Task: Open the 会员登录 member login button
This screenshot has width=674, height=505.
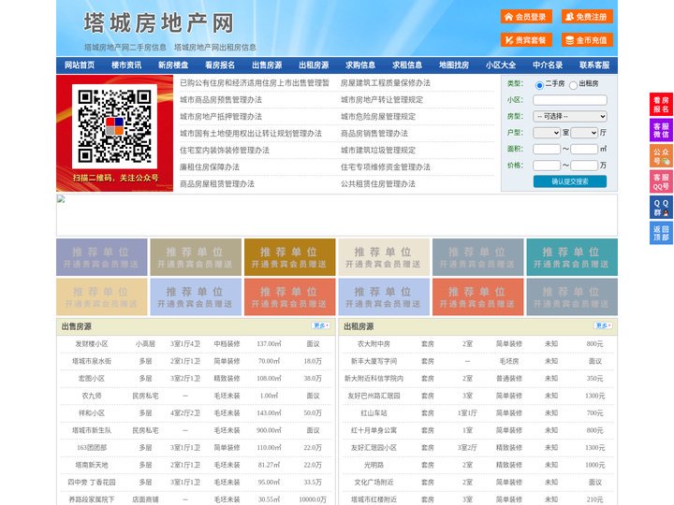Action: 526,17
